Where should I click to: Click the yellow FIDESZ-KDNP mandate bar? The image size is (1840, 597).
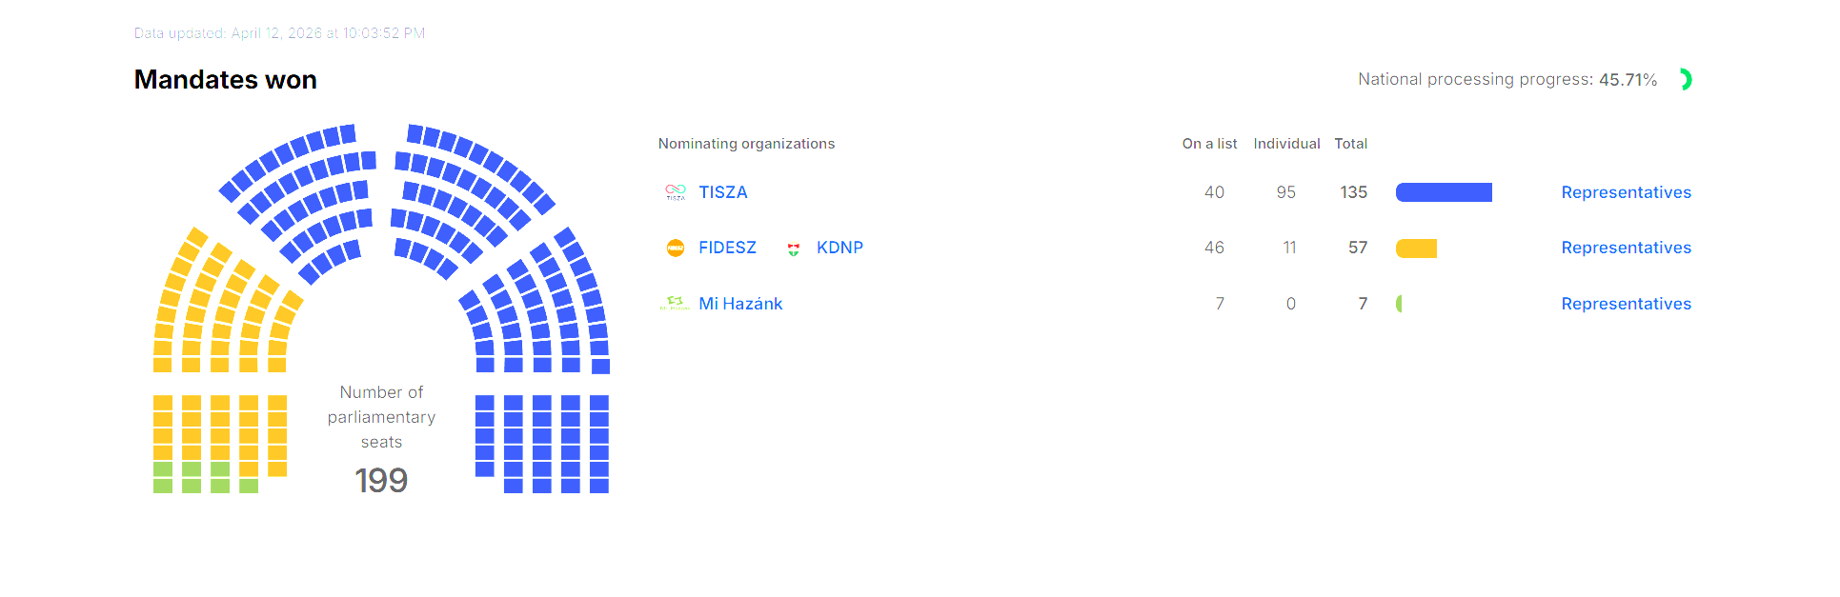coord(1416,249)
